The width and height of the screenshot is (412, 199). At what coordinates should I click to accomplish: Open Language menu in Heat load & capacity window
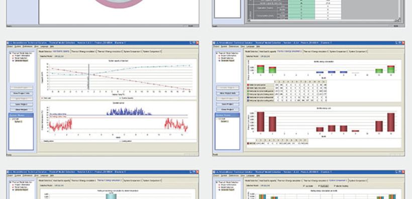pyautogui.click(x=44, y=46)
